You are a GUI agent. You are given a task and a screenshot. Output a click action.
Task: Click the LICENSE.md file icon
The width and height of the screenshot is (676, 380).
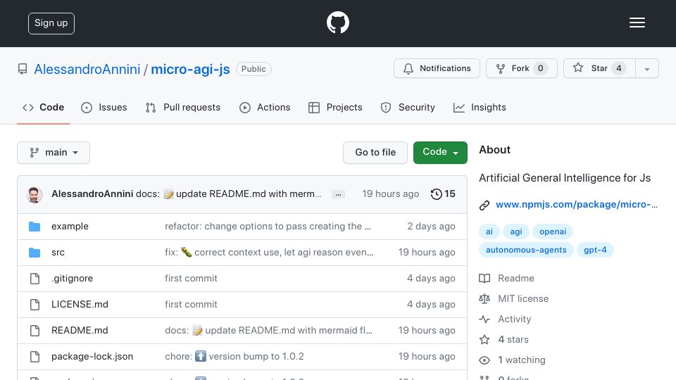(35, 305)
